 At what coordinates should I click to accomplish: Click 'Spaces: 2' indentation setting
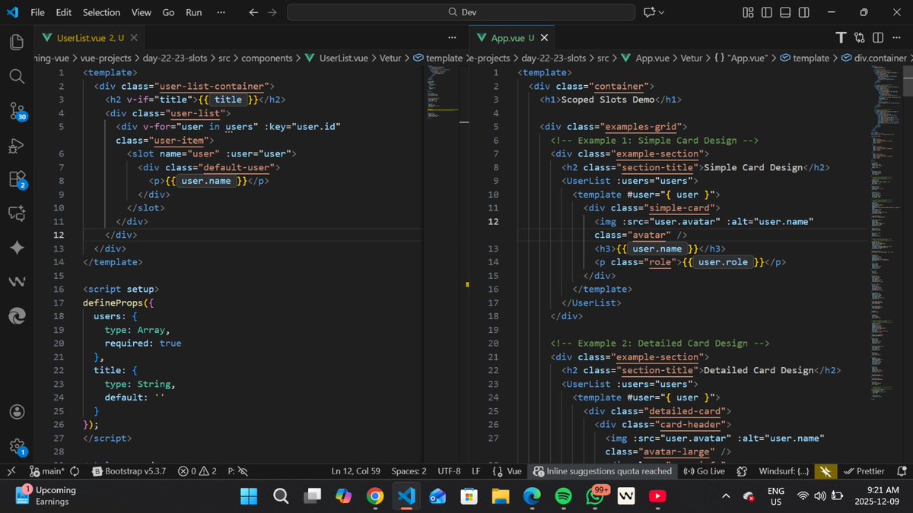coord(409,471)
